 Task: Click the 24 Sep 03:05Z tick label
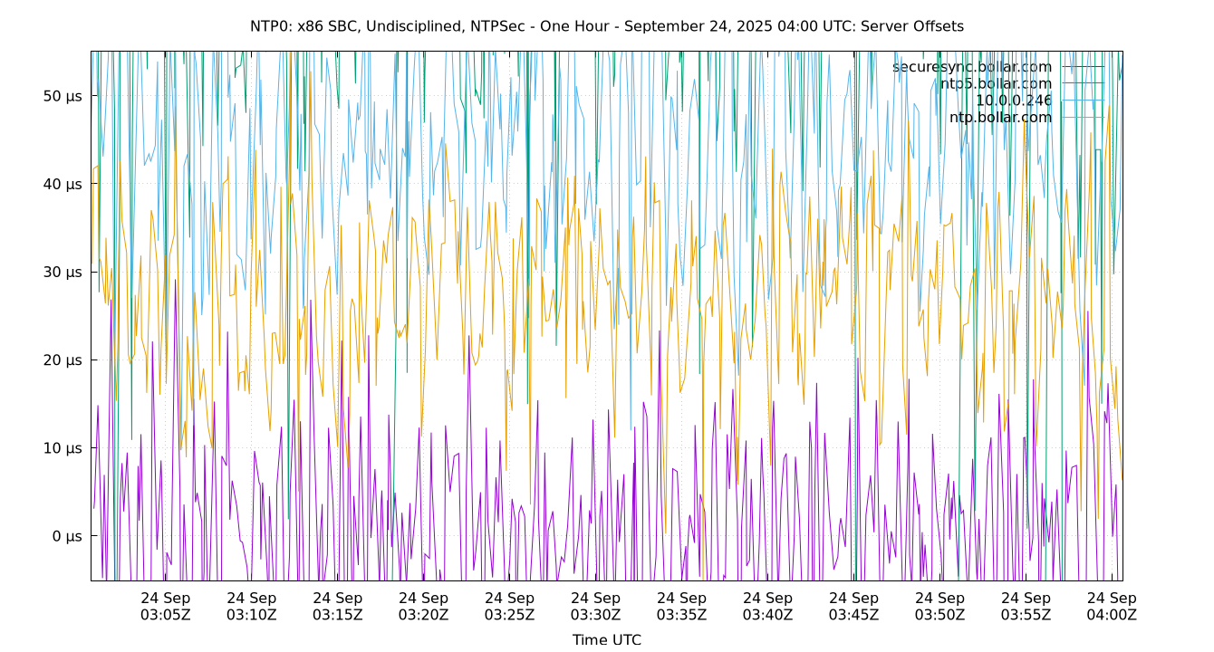pos(168,605)
